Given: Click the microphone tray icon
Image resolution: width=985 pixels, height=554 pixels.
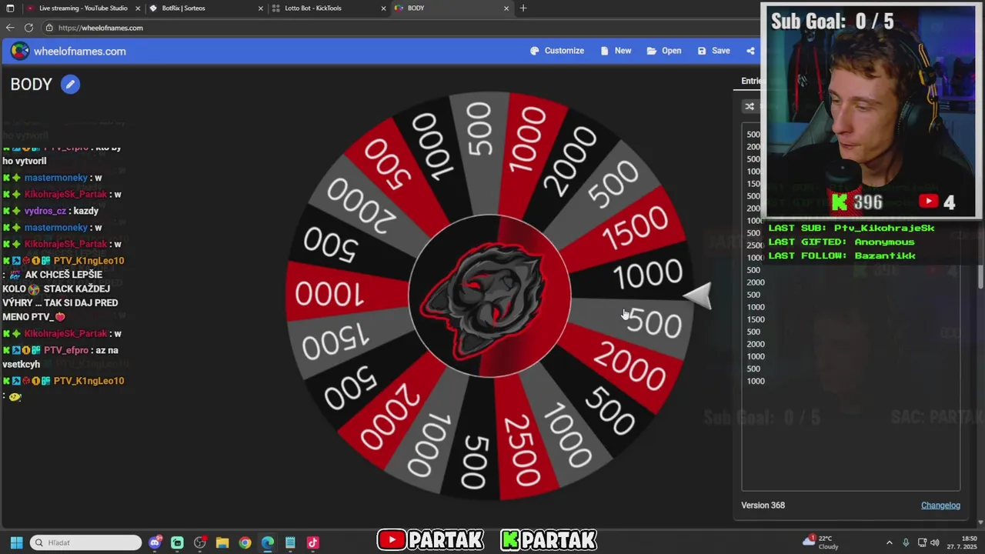Looking at the screenshot, I should click(x=906, y=542).
